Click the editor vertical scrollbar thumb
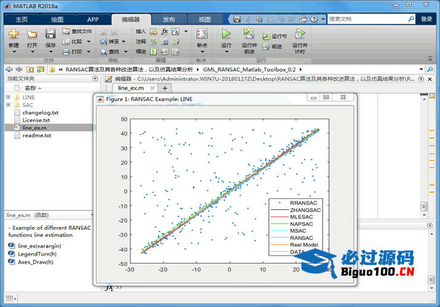This screenshot has height=307, width=440. pyautogui.click(x=424, y=206)
